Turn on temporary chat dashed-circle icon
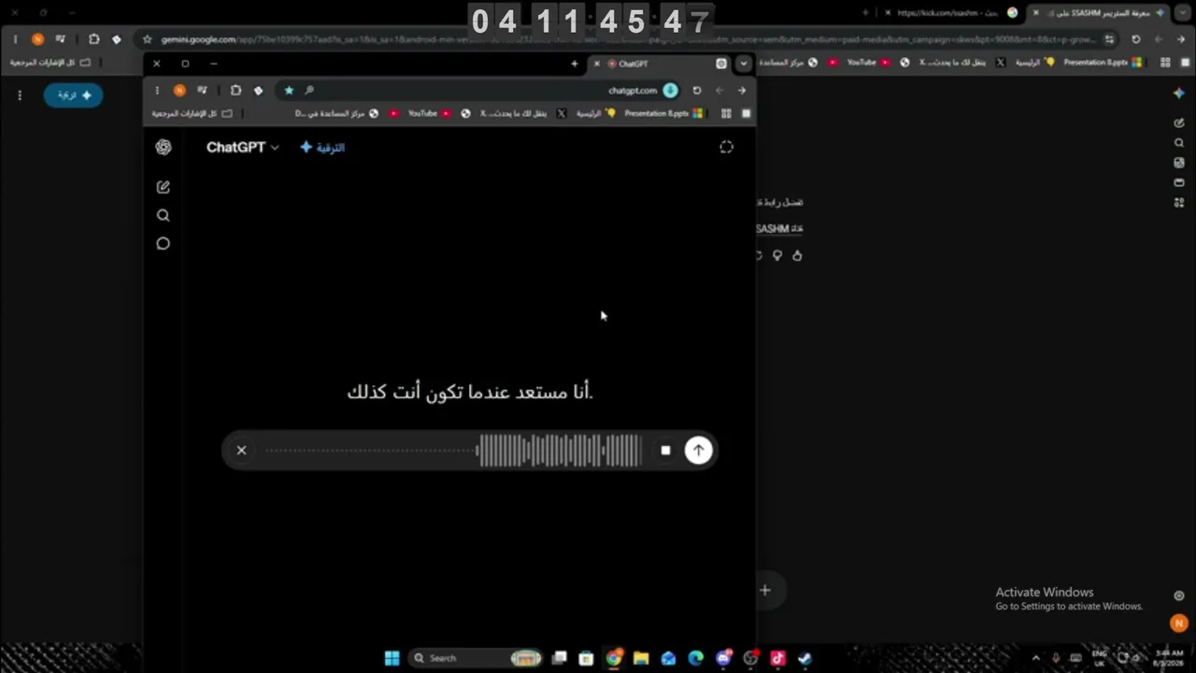1196x673 pixels. pyautogui.click(x=727, y=147)
